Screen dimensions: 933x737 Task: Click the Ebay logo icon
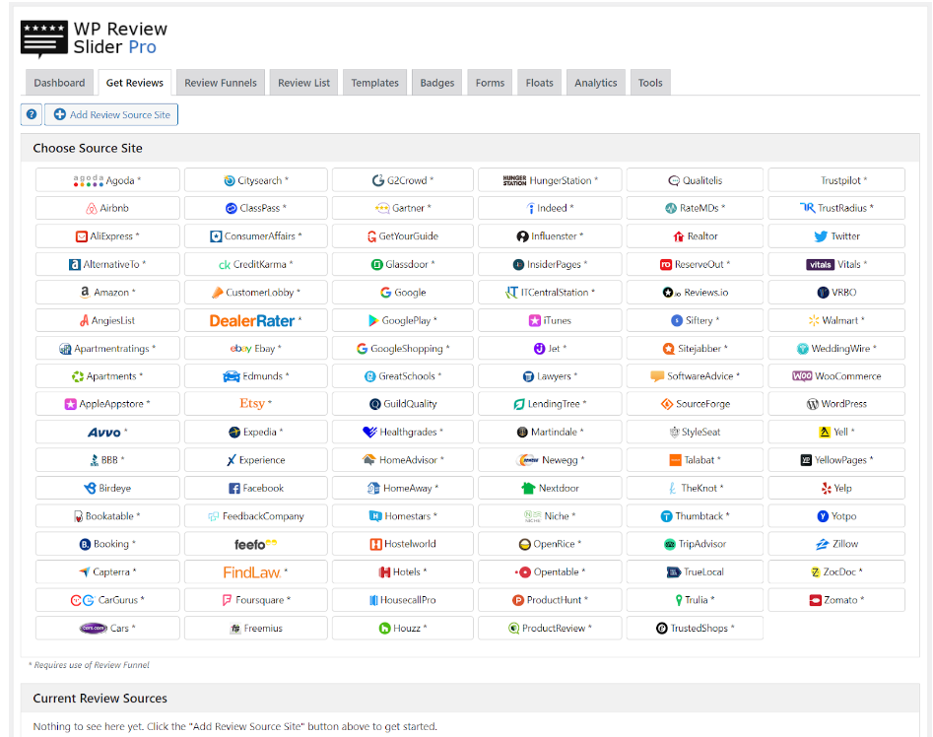(x=241, y=349)
